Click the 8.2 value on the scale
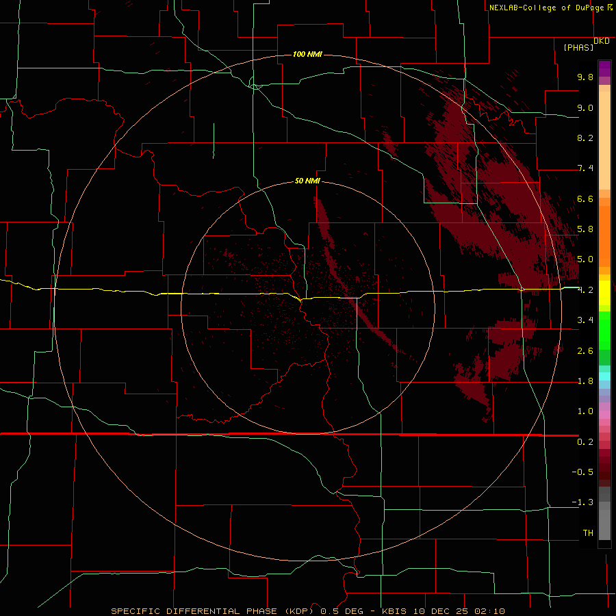The width and height of the screenshot is (616, 616). 585,138
